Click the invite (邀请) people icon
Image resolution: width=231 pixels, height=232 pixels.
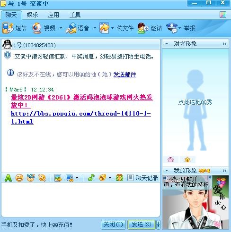[143, 28]
